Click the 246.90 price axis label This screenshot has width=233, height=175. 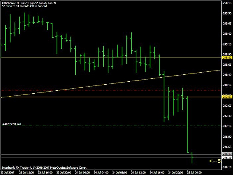tap(227, 137)
